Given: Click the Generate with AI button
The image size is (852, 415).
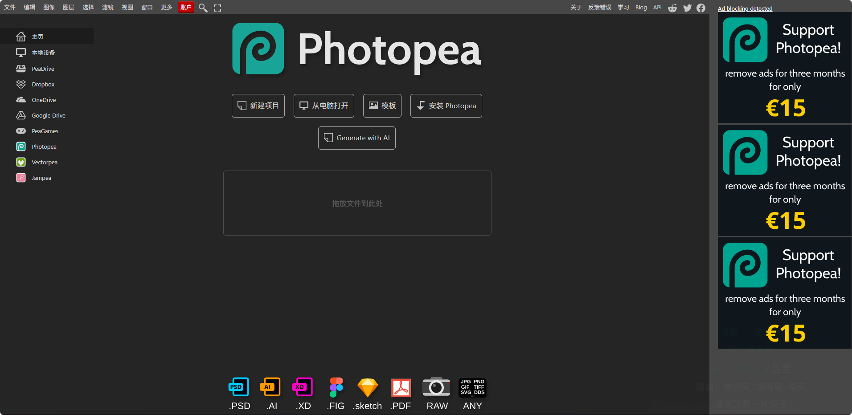Looking at the screenshot, I should pos(357,138).
